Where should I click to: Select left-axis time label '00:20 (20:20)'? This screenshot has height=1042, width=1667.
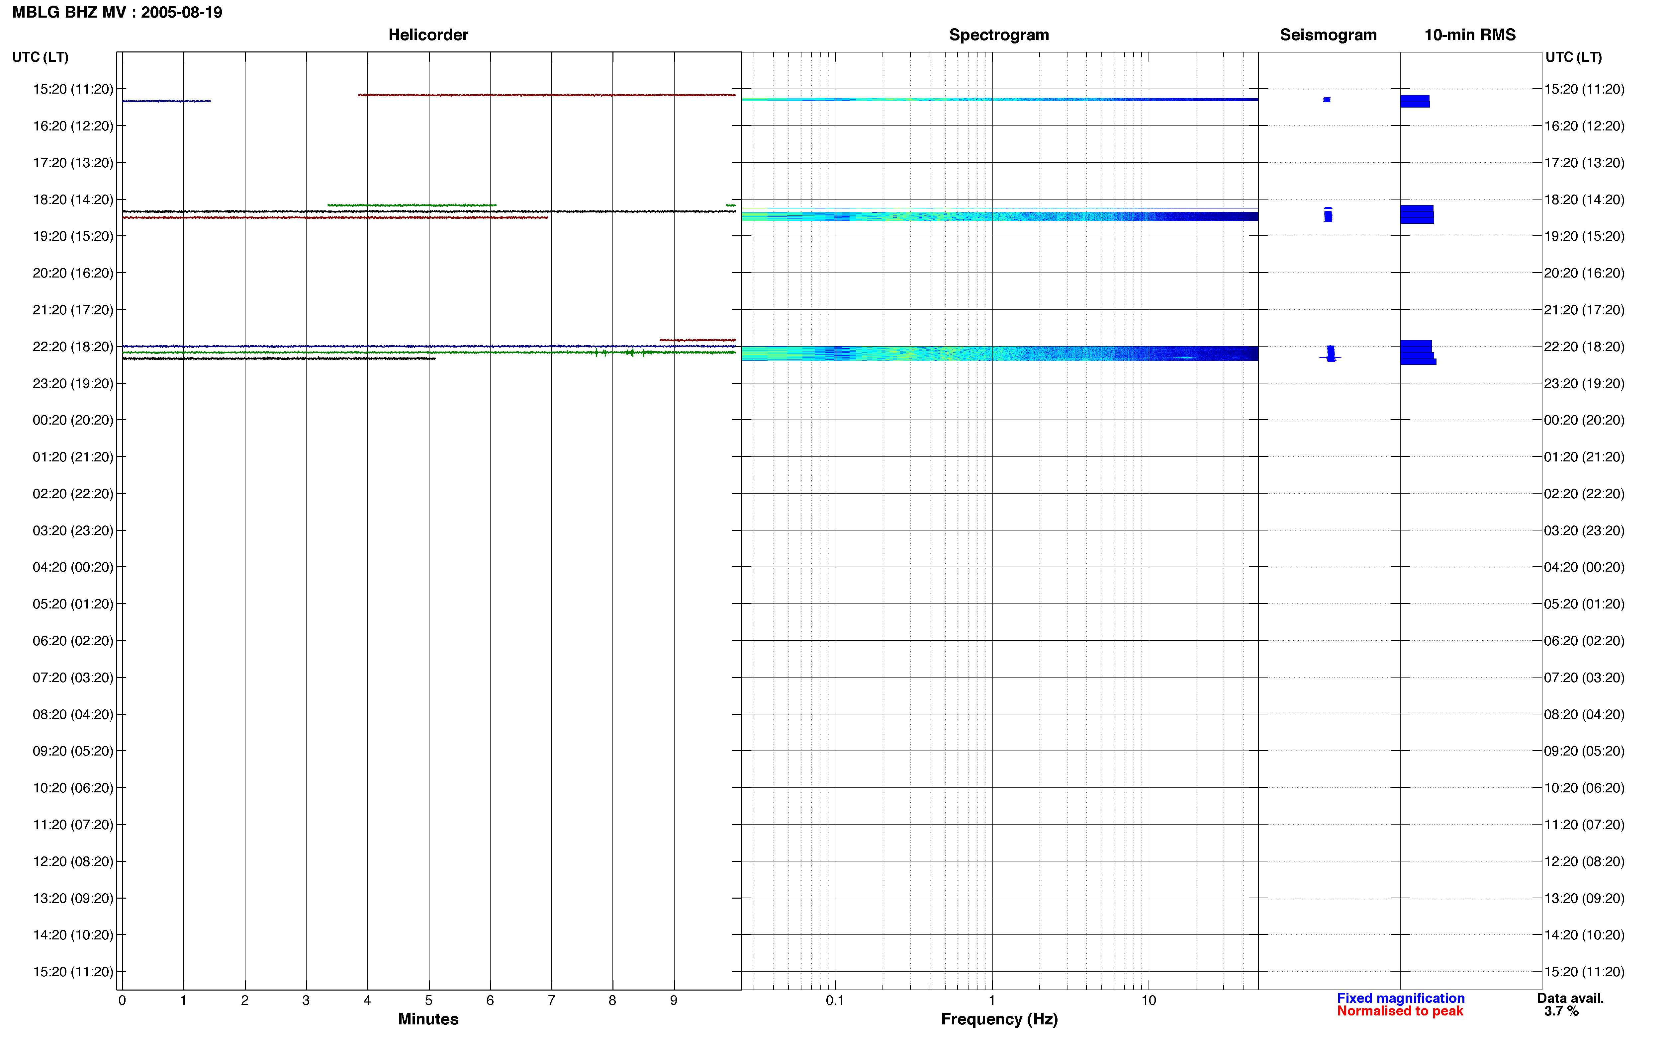[72, 420]
